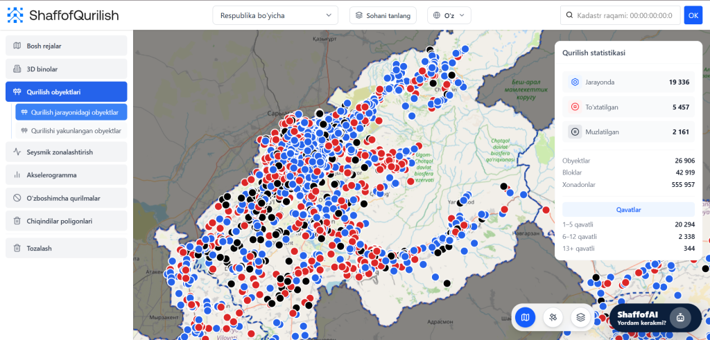The height and width of the screenshot is (340, 710).
Task: Click the Tozalash clear button
Action: pos(66,248)
